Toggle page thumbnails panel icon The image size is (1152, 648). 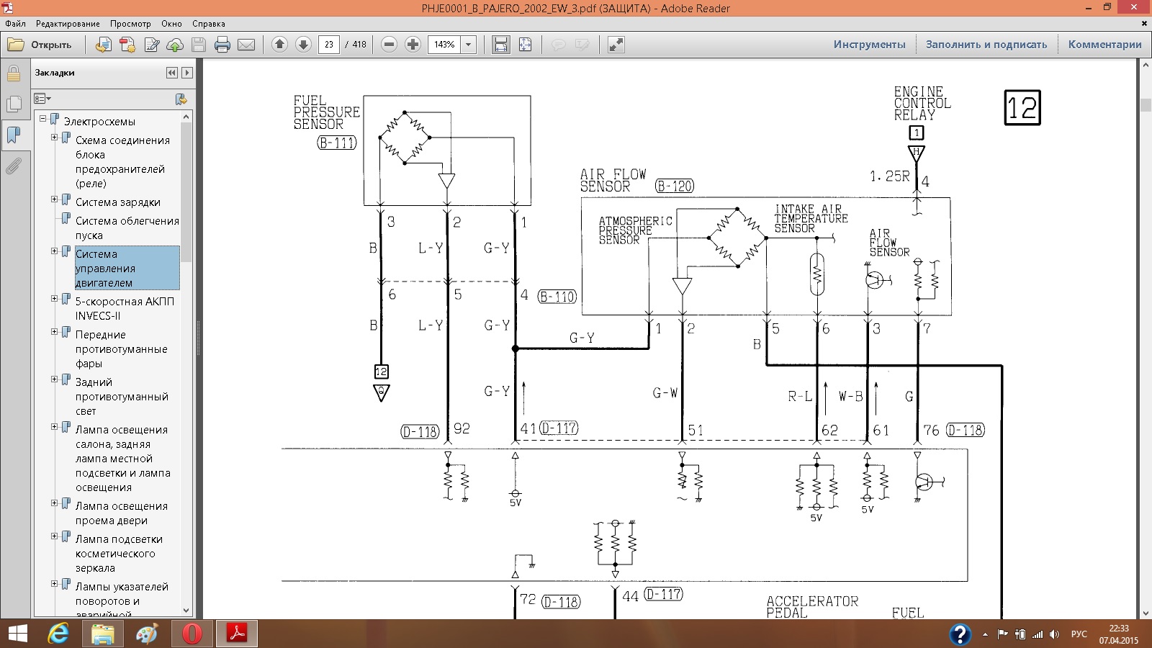[13, 104]
